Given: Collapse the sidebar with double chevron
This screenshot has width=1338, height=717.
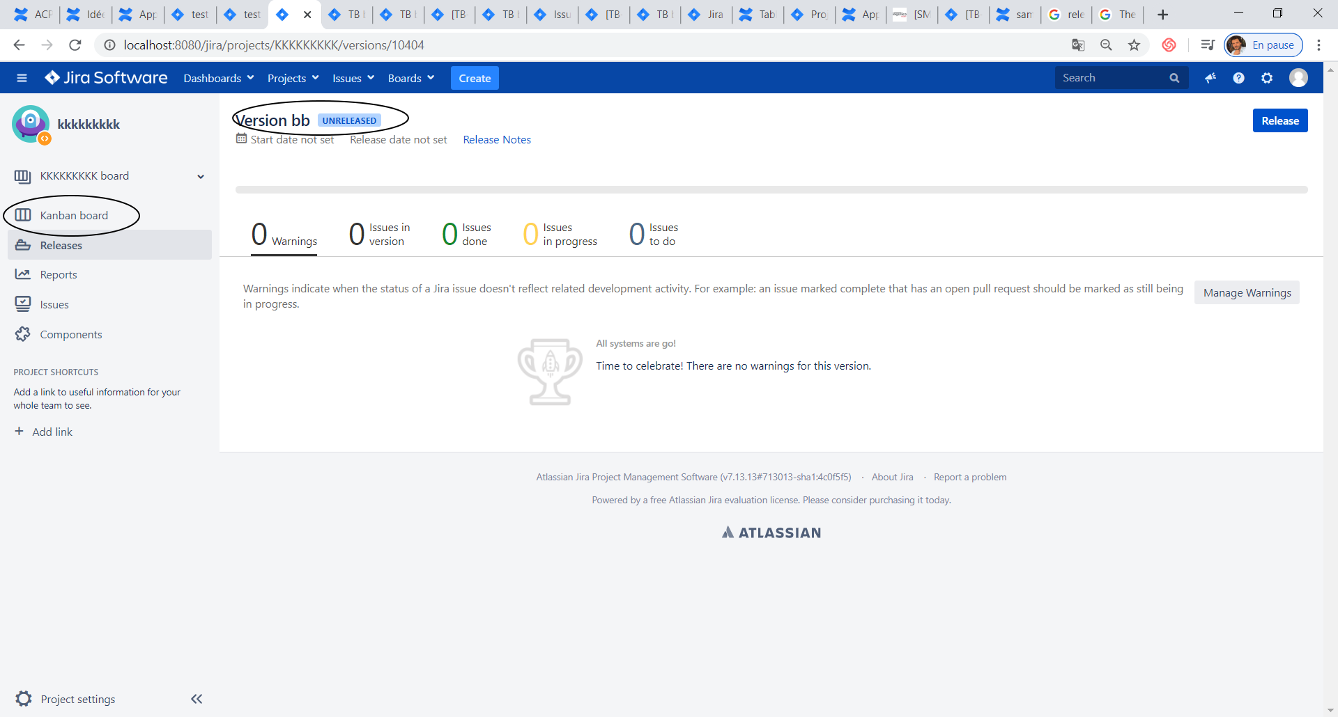Looking at the screenshot, I should pos(197,699).
